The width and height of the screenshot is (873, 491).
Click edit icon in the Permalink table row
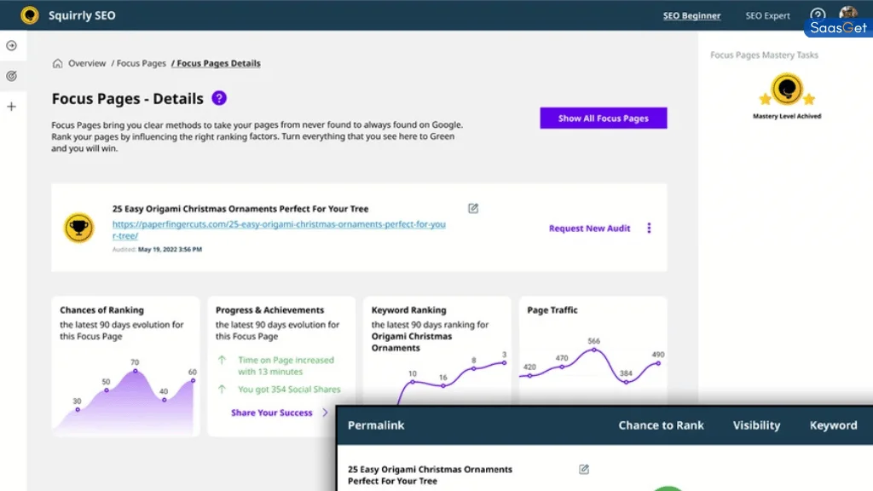coord(583,470)
